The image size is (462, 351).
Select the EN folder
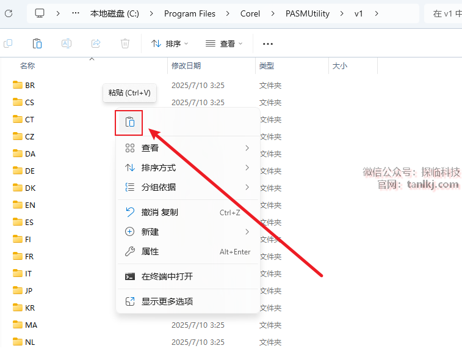point(24,205)
